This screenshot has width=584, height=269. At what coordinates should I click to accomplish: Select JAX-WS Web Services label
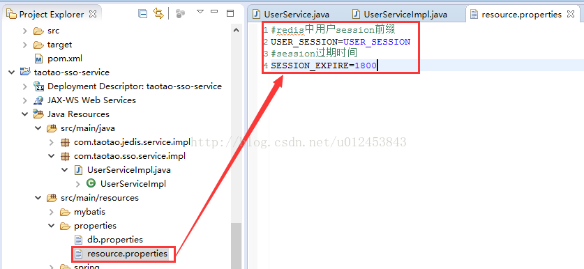(91, 100)
